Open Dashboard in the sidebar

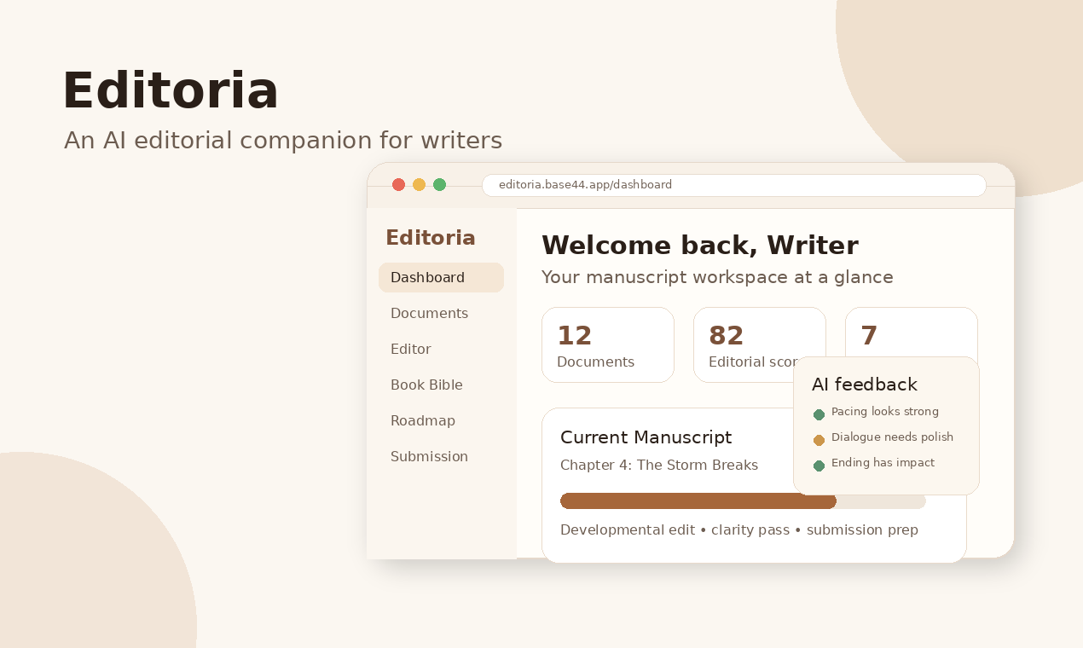tap(441, 277)
